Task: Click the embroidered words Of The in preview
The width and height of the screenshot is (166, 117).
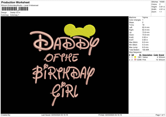Action: (61, 58)
